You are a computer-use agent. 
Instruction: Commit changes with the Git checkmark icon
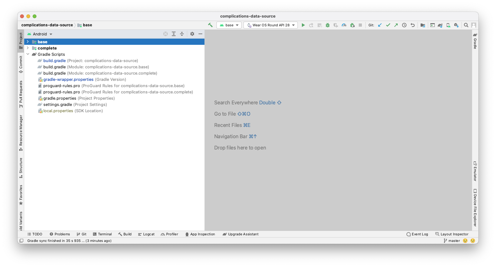point(388,25)
